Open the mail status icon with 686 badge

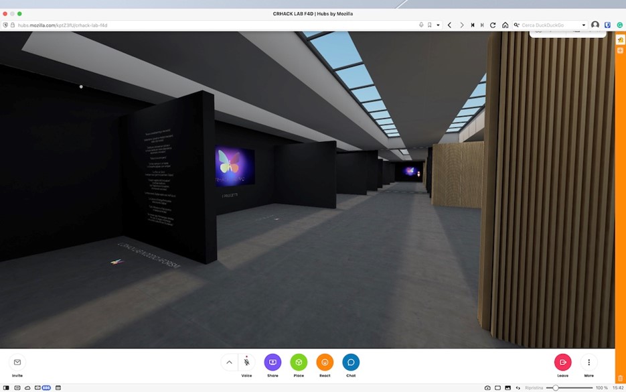[x=43, y=387]
